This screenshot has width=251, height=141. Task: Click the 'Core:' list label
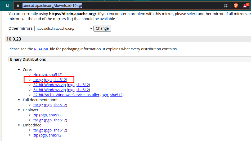[x=27, y=70]
